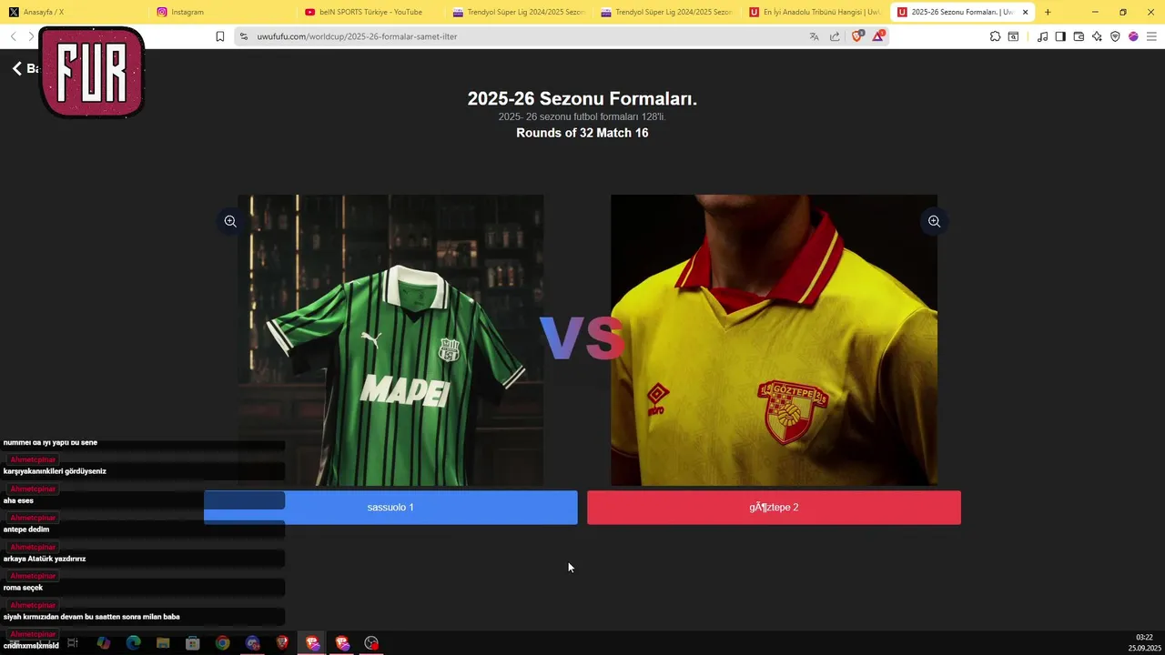Toggle the browser sidebar panel icon
1165x655 pixels.
pyautogui.click(x=1060, y=36)
